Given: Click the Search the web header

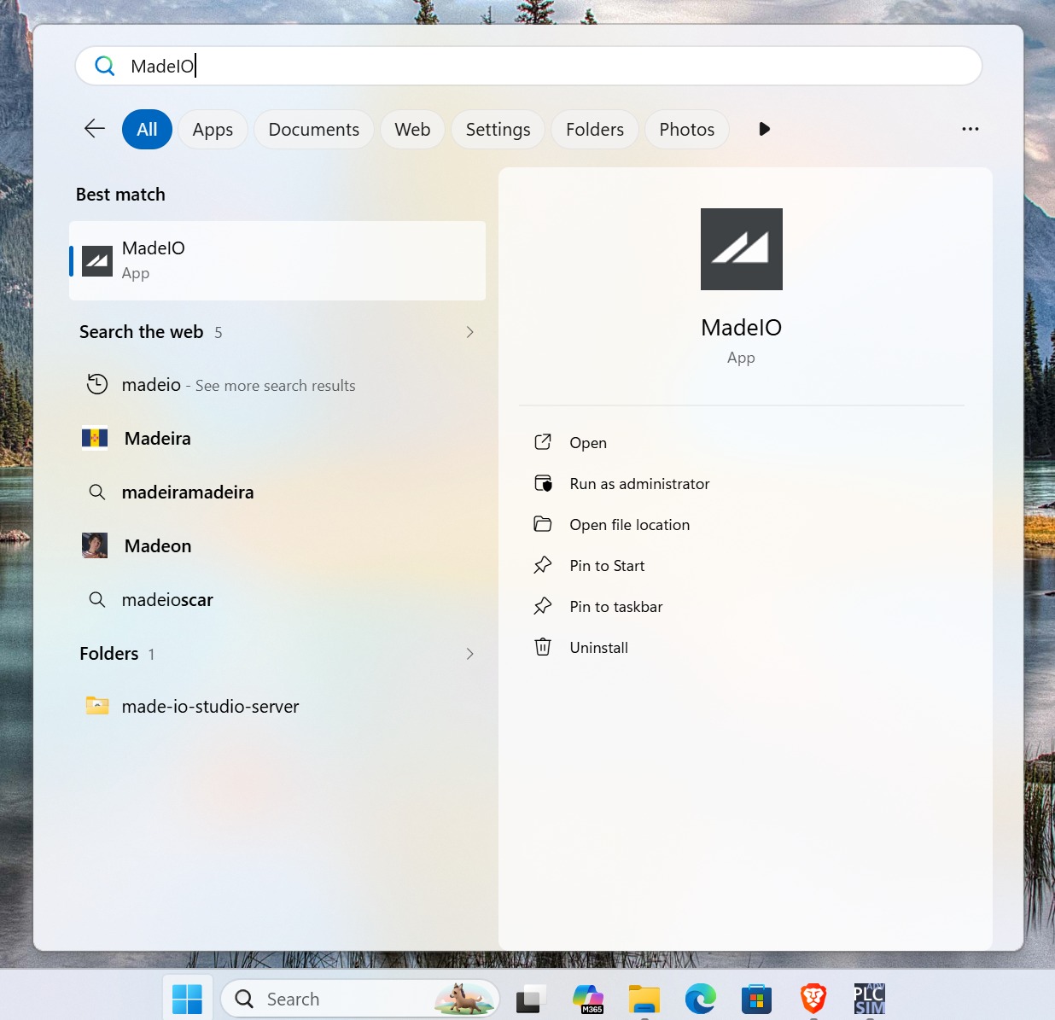Looking at the screenshot, I should coord(142,332).
